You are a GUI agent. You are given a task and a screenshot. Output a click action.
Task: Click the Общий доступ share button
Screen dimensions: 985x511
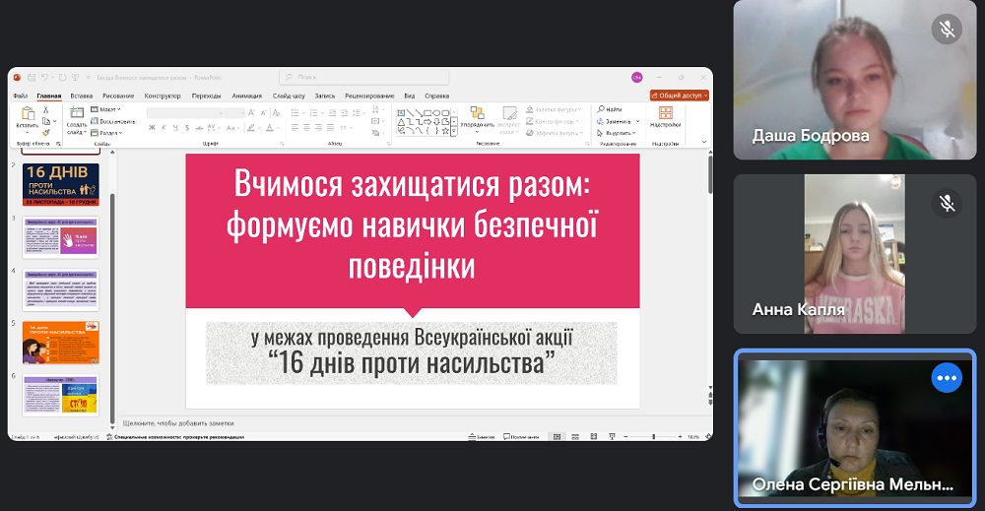tap(679, 96)
